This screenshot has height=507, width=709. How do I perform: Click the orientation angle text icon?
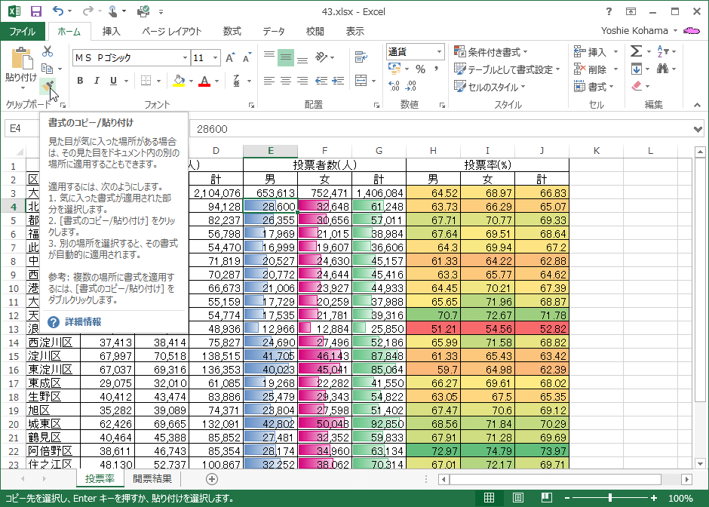coord(321,57)
